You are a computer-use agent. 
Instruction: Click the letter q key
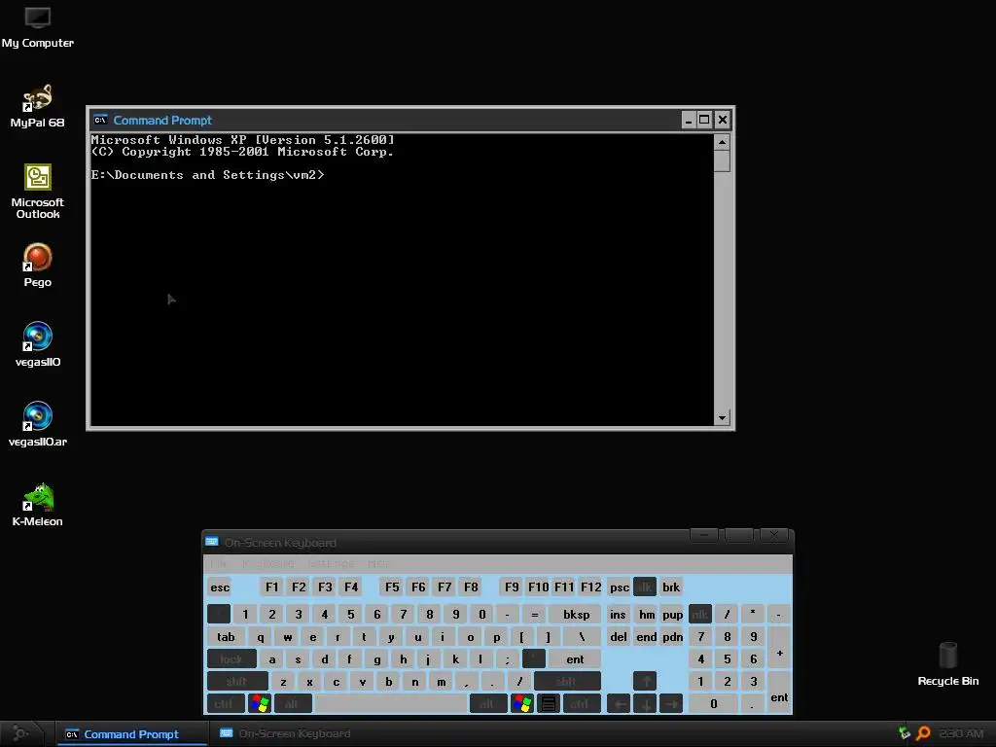click(261, 637)
